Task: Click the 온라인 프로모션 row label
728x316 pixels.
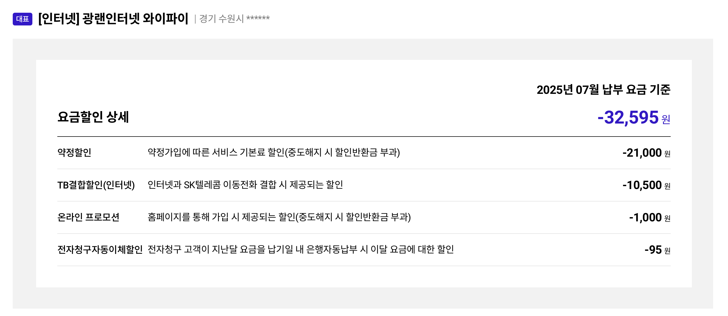Action: 88,217
